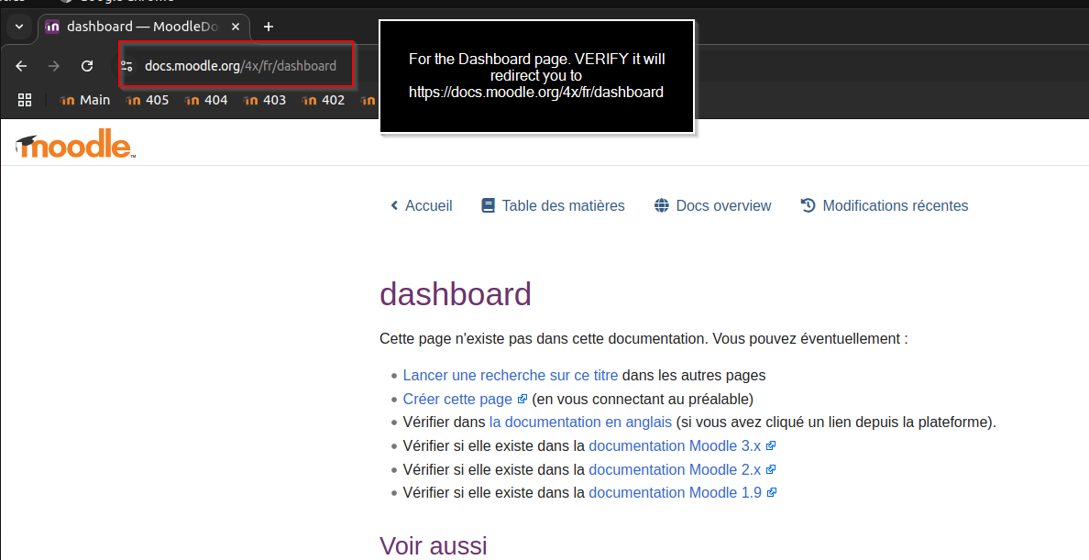Open a new tab with plus button

tap(269, 27)
